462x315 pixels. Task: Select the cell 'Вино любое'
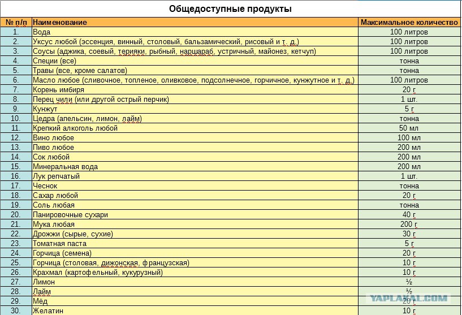[x=195, y=137]
